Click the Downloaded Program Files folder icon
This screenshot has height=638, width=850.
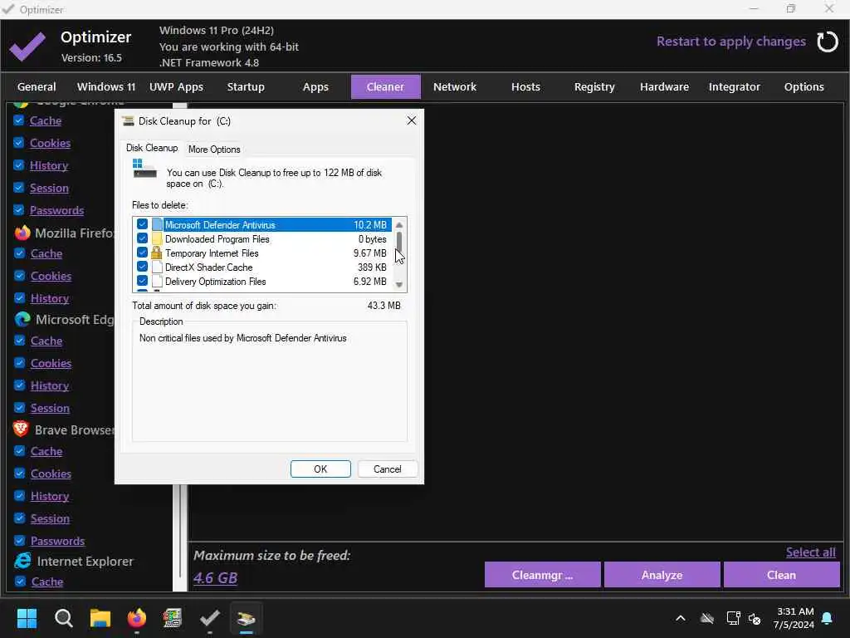157,238
